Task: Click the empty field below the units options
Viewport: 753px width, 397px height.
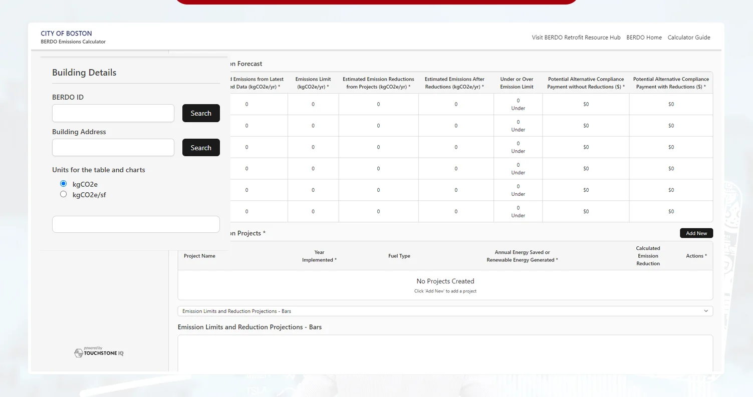Action: click(x=136, y=224)
